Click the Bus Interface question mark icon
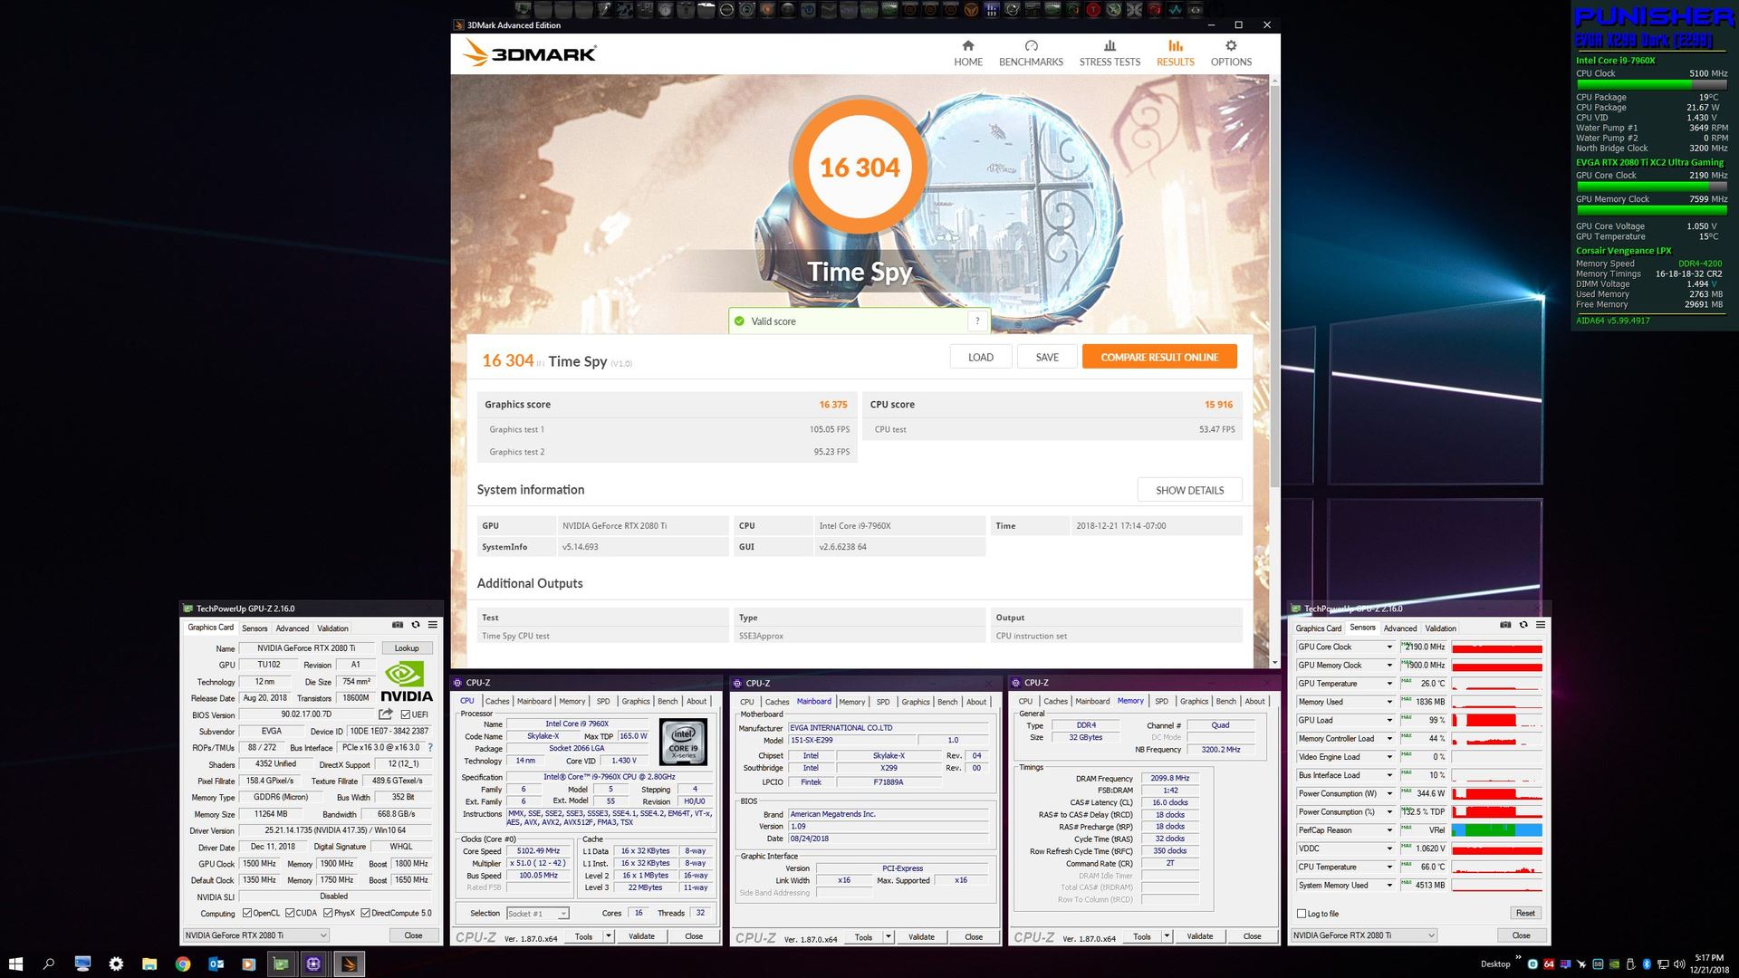 [430, 748]
